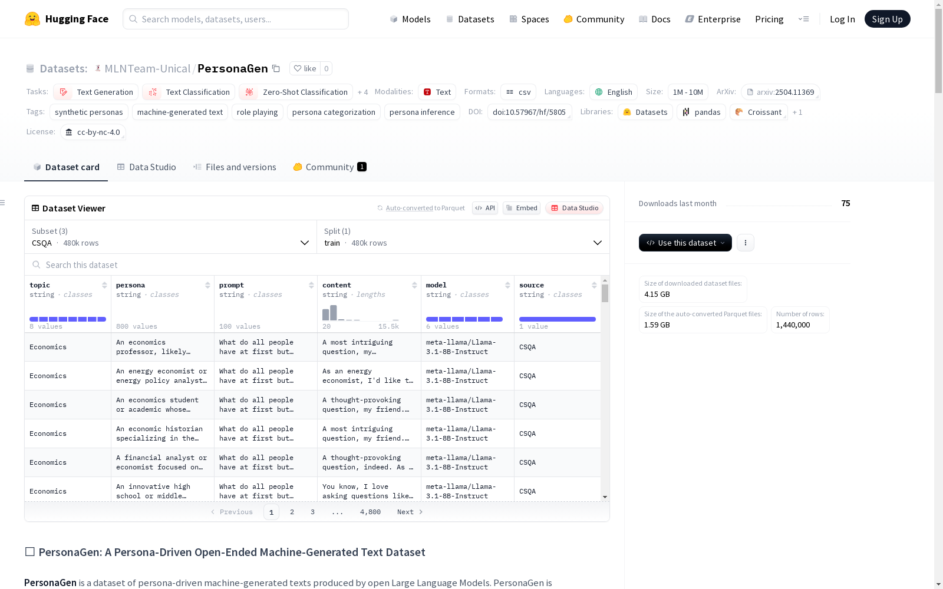Screen dimensions: 943x589
Task: Click the Embed button in Dataset Viewer
Action: coord(522,208)
